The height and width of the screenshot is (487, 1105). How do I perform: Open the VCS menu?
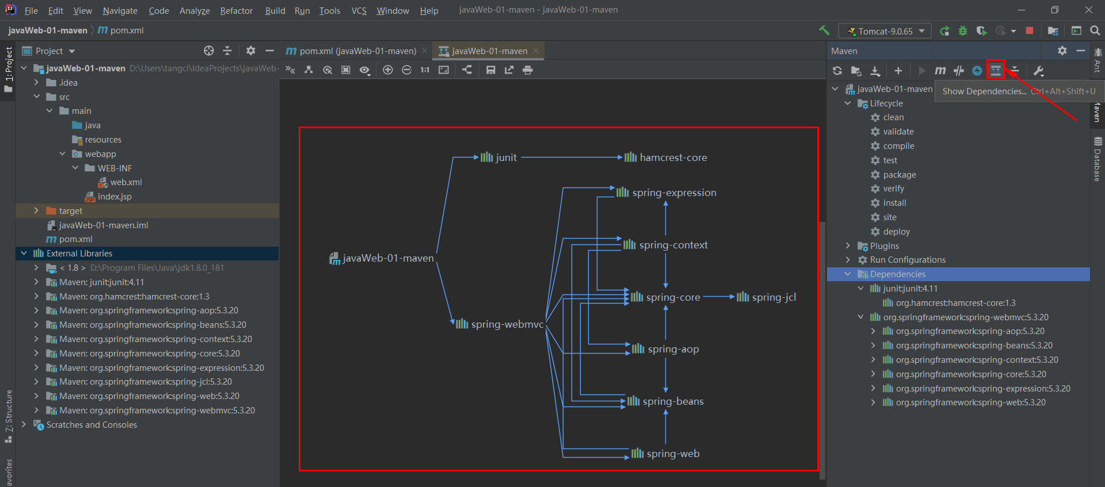pyautogui.click(x=359, y=10)
